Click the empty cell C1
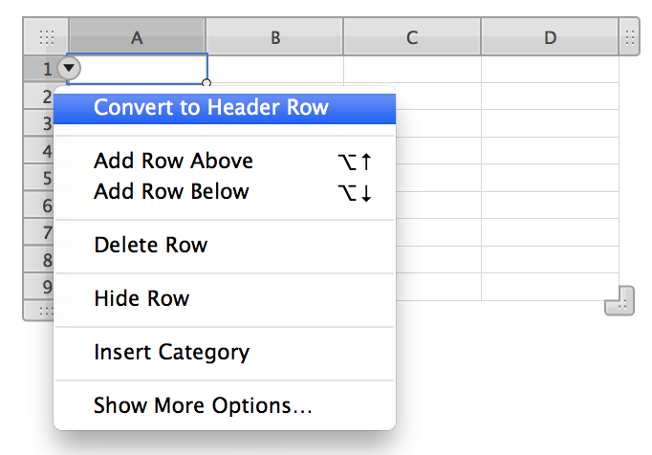This screenshot has height=455, width=652. pyautogui.click(x=412, y=69)
